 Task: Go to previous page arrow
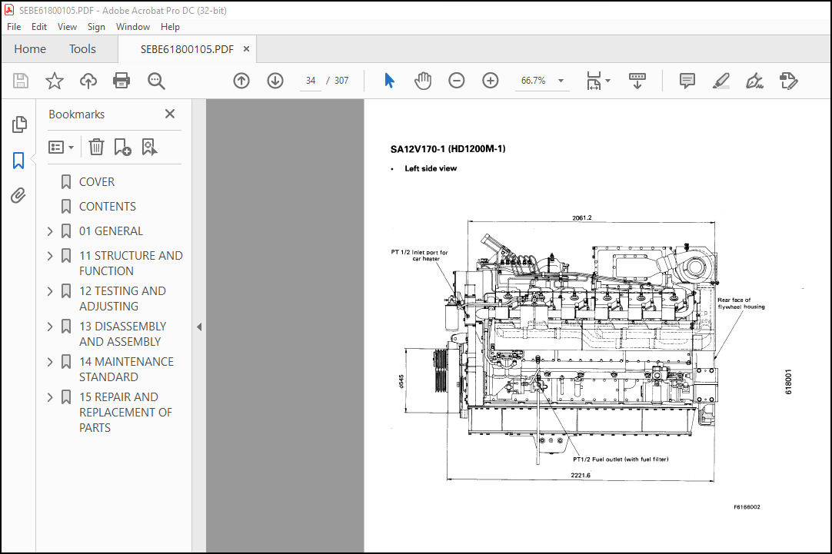coord(241,81)
